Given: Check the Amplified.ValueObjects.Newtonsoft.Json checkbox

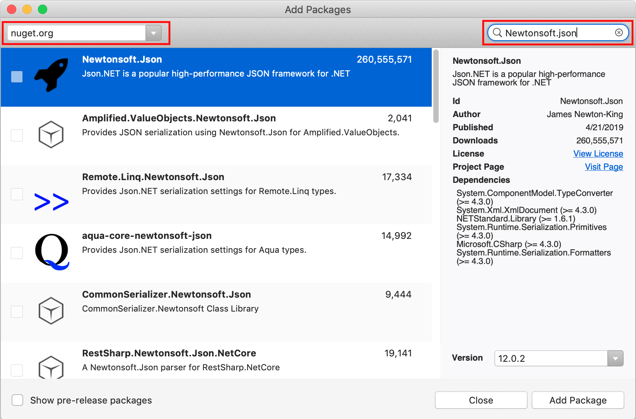Looking at the screenshot, I should pos(17,135).
